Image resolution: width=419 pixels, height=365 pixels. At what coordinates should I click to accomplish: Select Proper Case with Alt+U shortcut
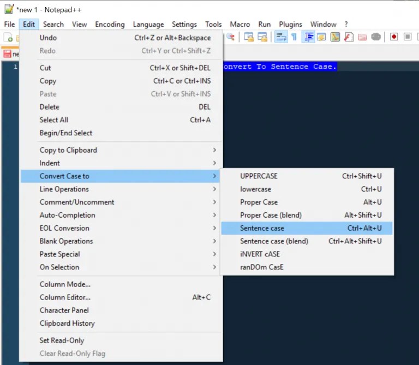(307, 202)
